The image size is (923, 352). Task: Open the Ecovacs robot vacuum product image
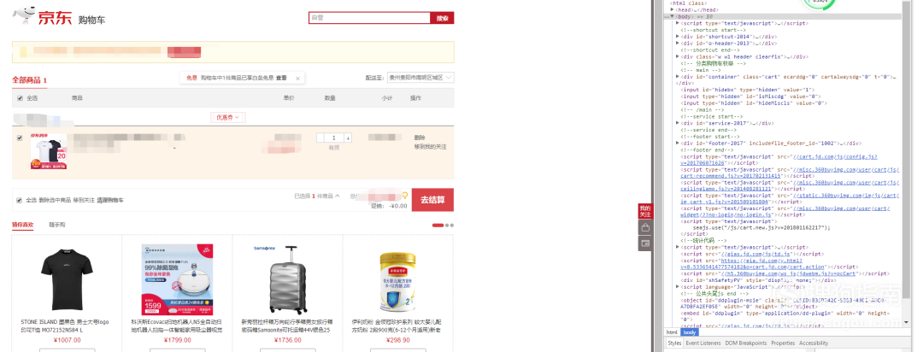(177, 279)
